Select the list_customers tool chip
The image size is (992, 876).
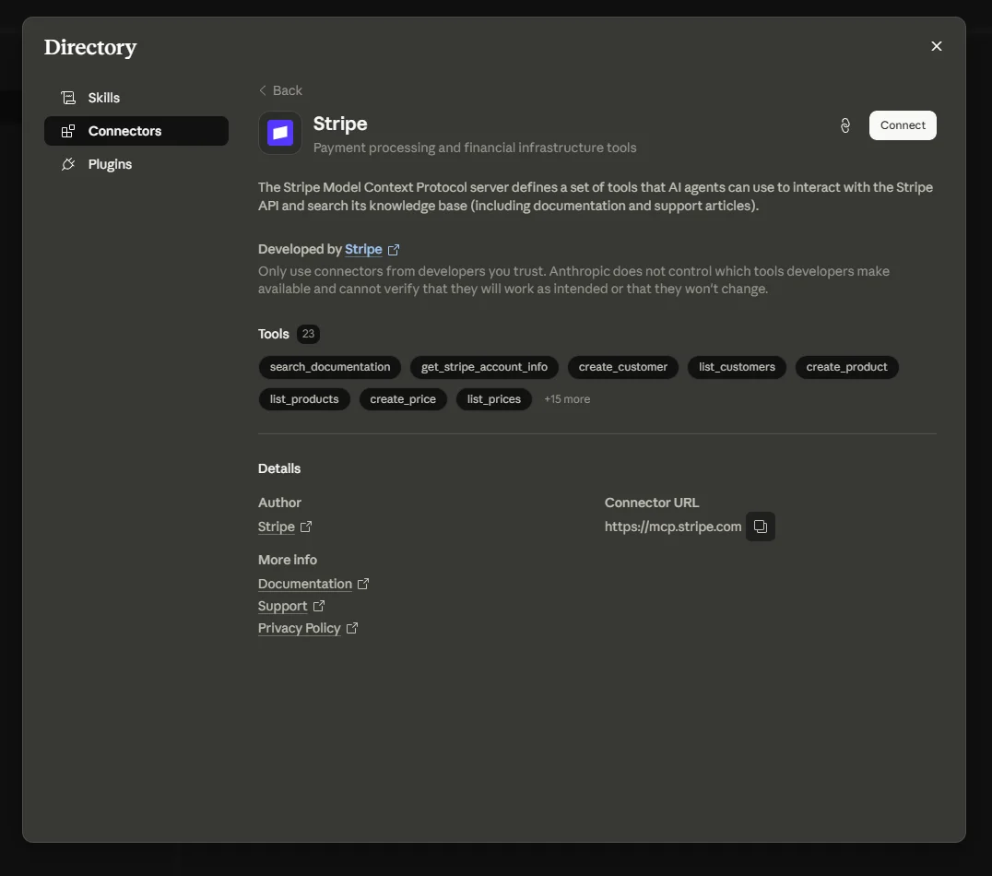click(737, 367)
